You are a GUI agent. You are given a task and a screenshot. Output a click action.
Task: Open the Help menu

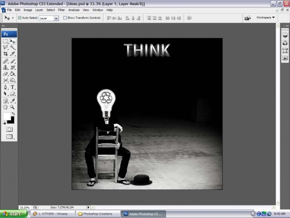click(x=110, y=10)
